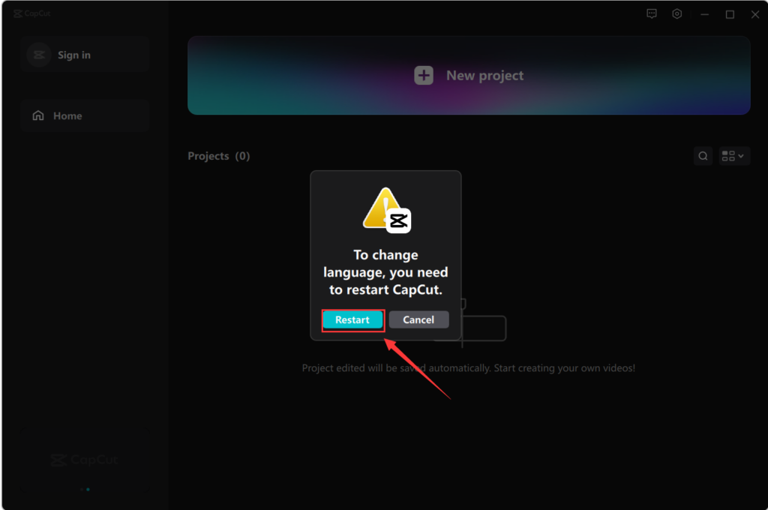Maximize the CapCut window
Viewport: 768px width, 510px height.
point(730,15)
